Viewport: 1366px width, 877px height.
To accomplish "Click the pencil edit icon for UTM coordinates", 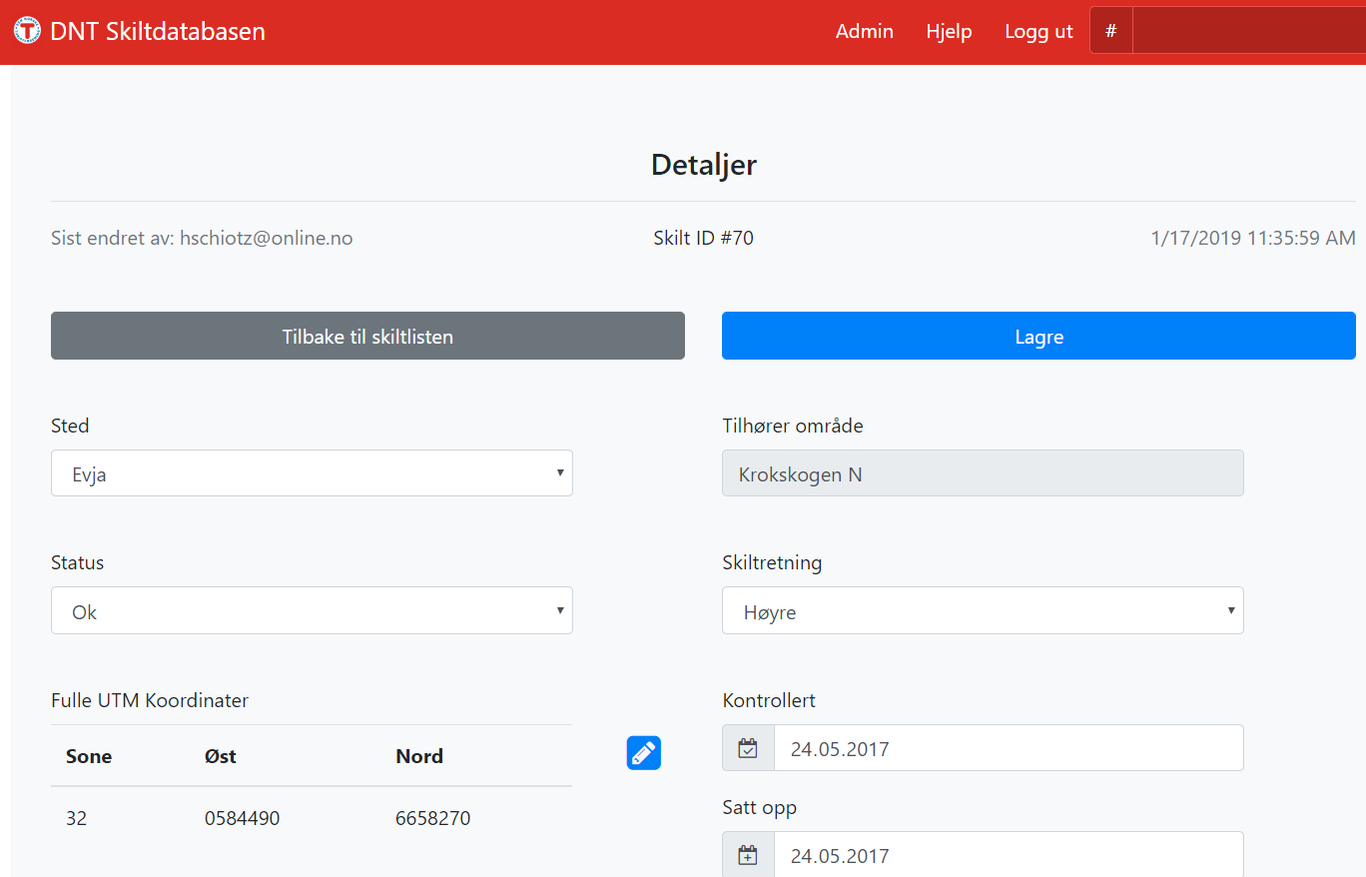I will [x=644, y=753].
